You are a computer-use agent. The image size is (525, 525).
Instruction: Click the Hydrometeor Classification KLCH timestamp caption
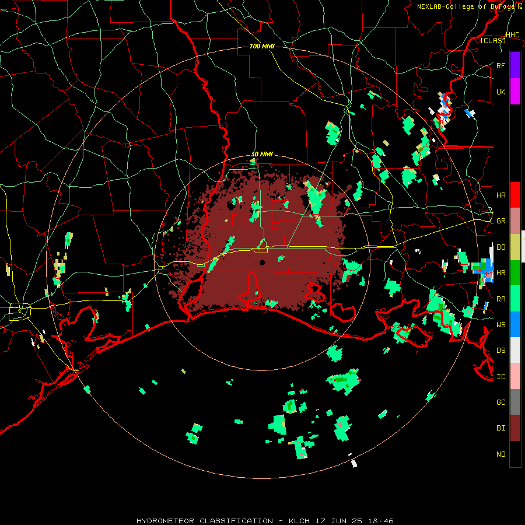pyautogui.click(x=265, y=521)
